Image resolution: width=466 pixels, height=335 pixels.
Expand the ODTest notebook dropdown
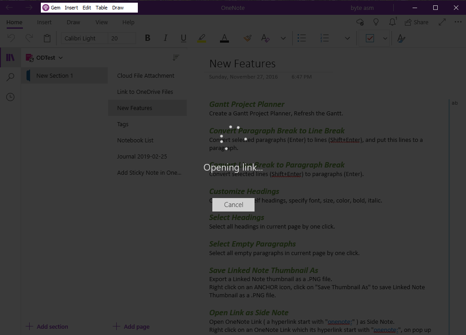pos(61,57)
